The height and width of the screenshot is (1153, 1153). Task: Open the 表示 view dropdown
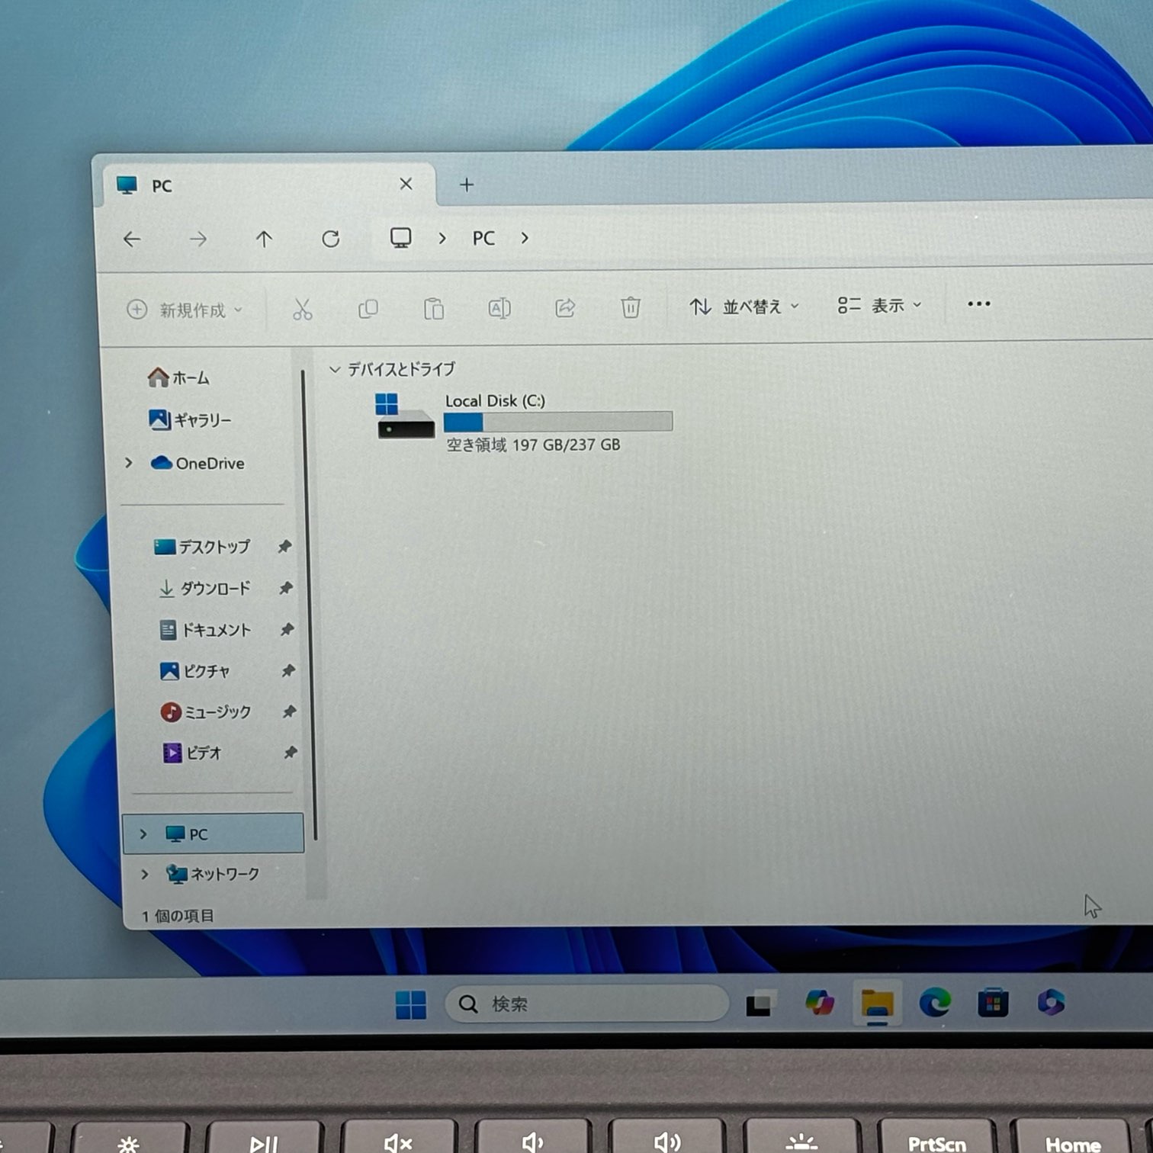coord(880,306)
